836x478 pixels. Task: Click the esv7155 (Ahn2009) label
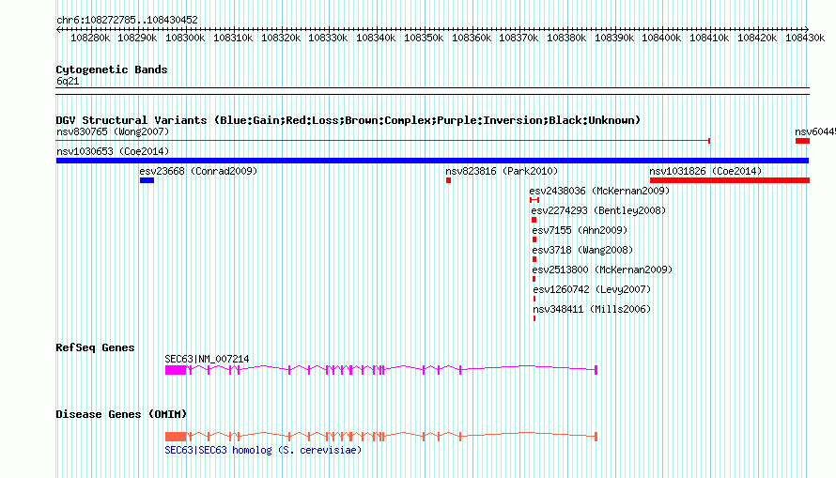pyautogui.click(x=580, y=230)
